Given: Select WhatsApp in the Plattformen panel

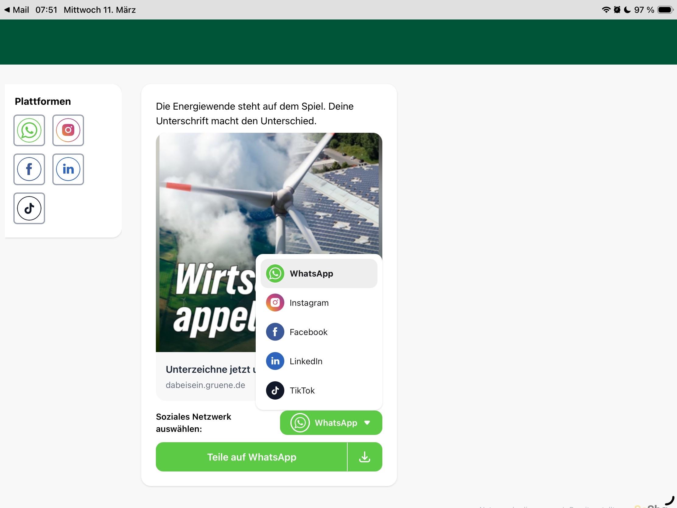Looking at the screenshot, I should (29, 130).
